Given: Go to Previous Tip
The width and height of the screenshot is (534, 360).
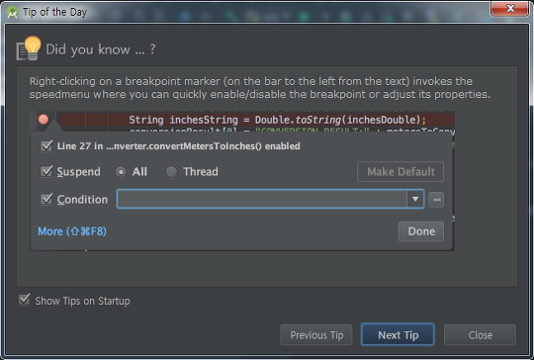Looking at the screenshot, I should pos(316,335).
